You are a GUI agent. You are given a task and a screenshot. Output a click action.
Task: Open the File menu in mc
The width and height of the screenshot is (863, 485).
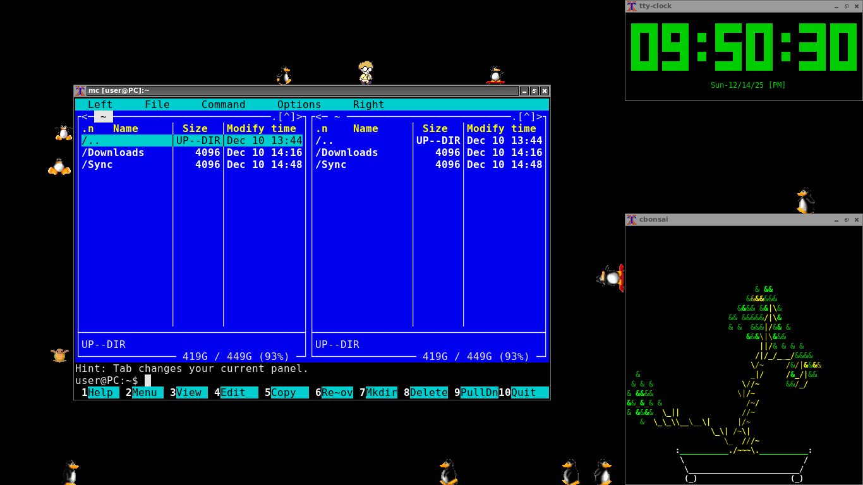[157, 105]
